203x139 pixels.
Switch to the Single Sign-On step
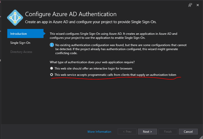pos(20,43)
